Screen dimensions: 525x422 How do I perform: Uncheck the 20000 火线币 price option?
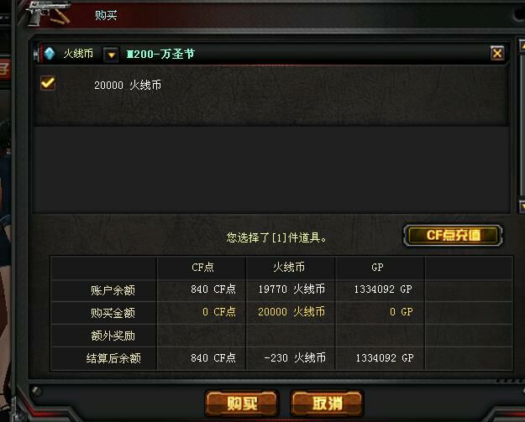48,83
